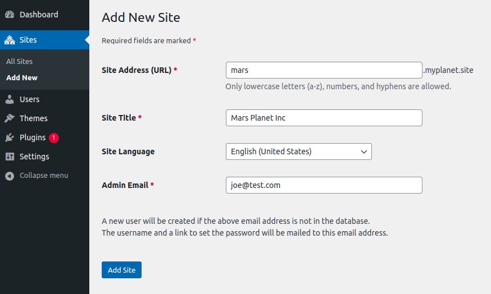
Task: Navigate to Themes menu
Action: click(34, 118)
